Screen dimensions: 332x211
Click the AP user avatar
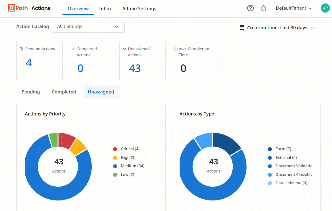325,8
